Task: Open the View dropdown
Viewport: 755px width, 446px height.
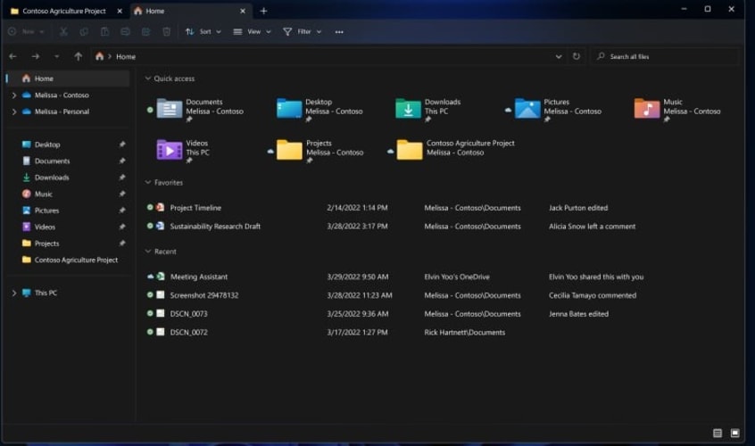Action: (253, 32)
